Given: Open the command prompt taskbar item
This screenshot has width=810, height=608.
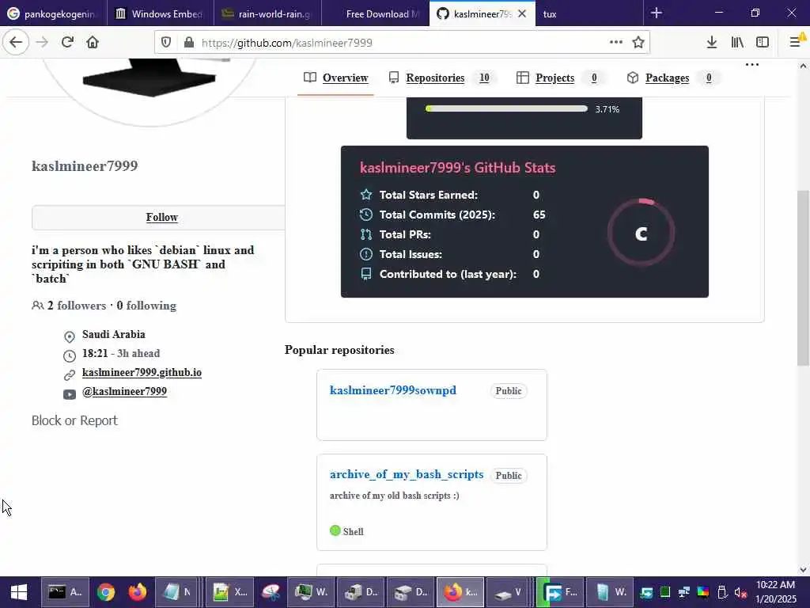Looking at the screenshot, I should pos(65,592).
